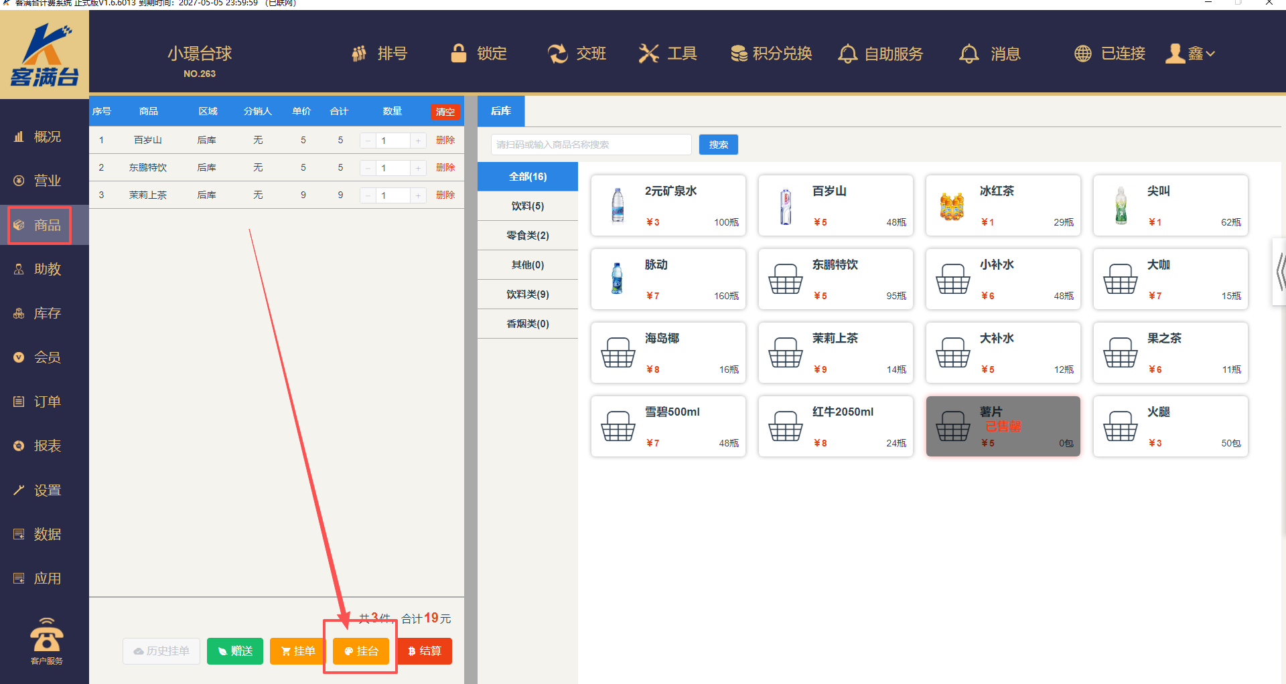Click the product search input field
Viewport: 1286px width, 684px height.
[591, 145]
